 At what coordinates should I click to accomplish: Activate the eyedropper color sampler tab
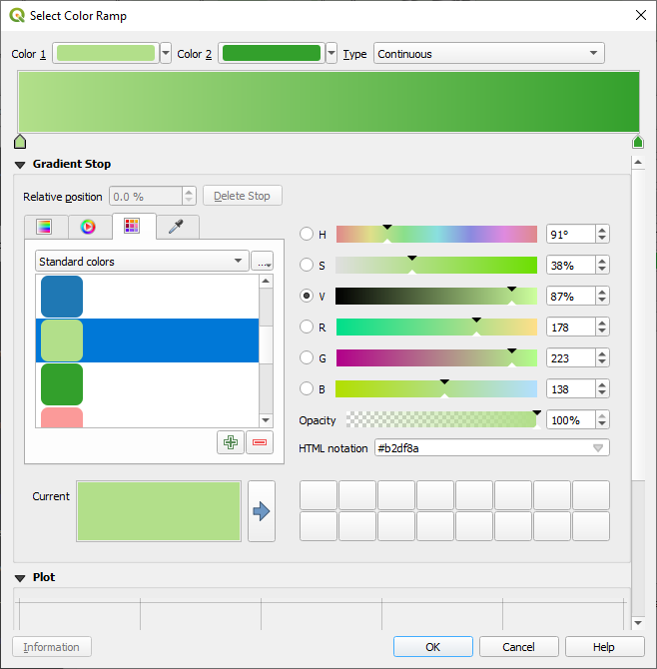[176, 227]
